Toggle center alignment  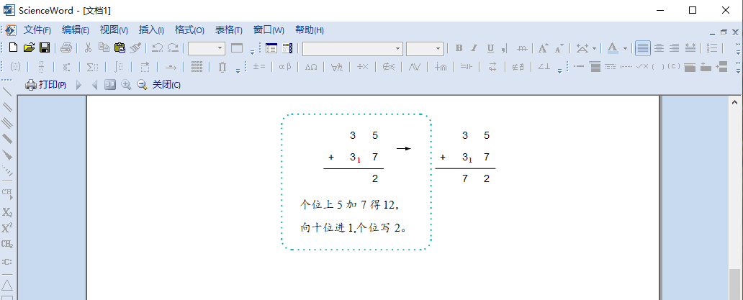659,47
